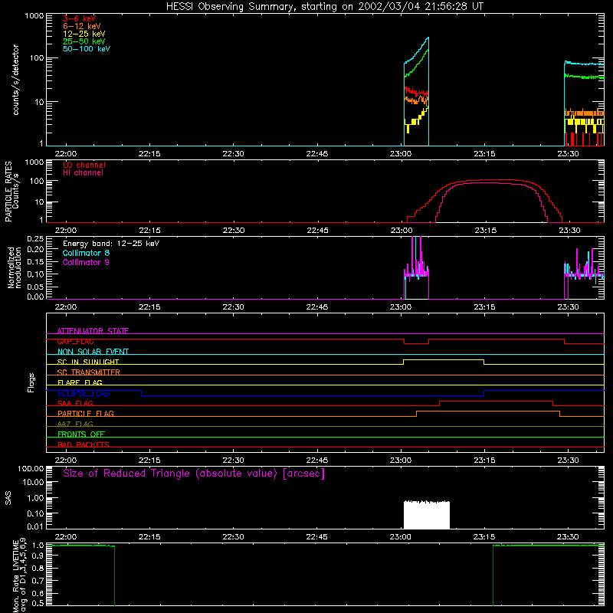Click "0.20" on the modulation axis
613x613 pixels.
pyautogui.click(x=35, y=250)
